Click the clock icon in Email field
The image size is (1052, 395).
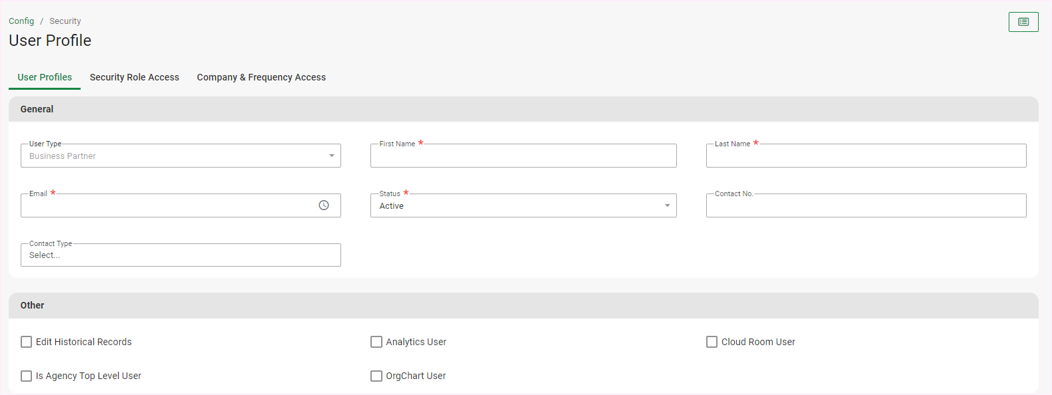[324, 205]
